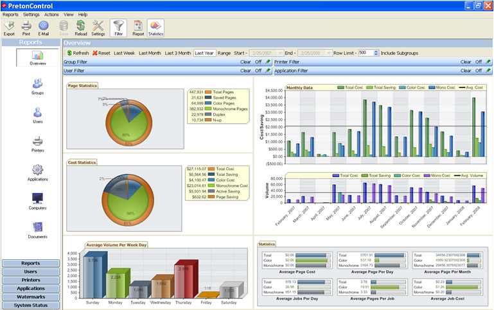Viewport: 494px width, 310px height.
Task: Open the Users section at sidebar bottom
Action: click(31, 271)
